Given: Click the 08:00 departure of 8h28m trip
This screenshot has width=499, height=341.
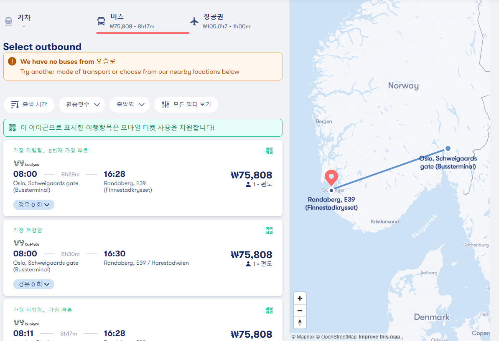Looking at the screenshot, I should 25,174.
